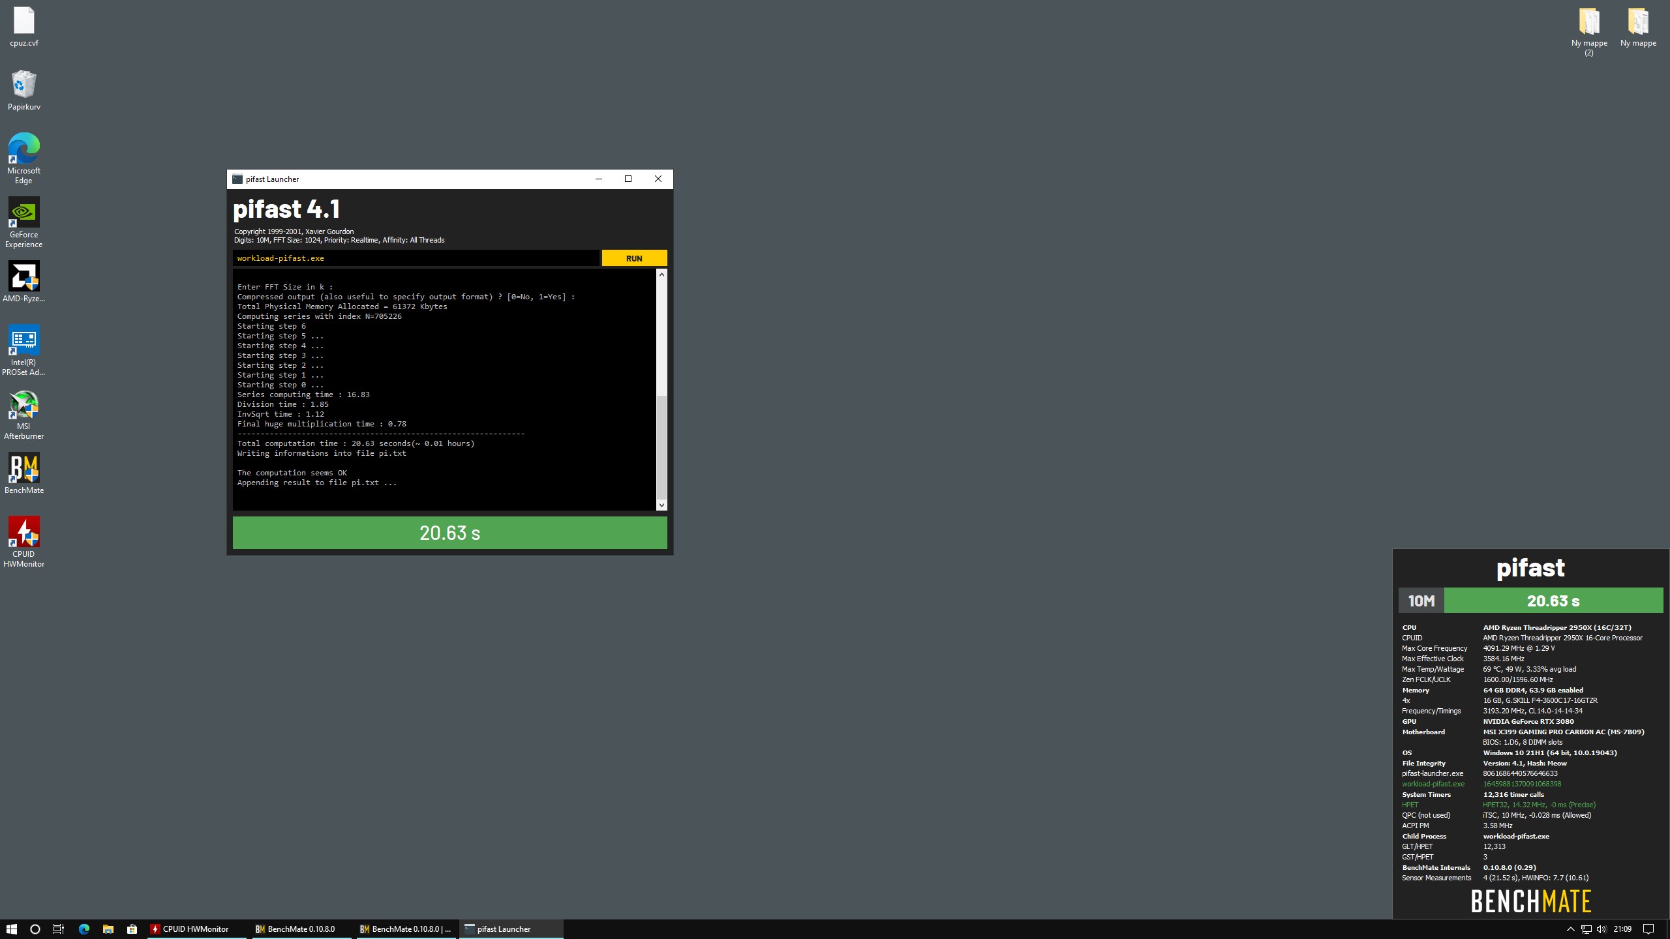Activate pifast Launcher taskbar button
Screen dimensions: 1670x939
(511, 929)
